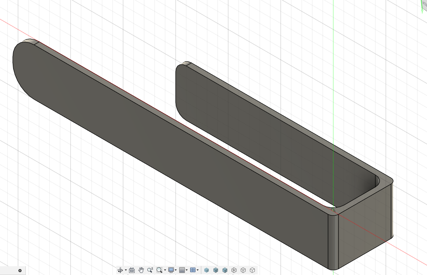Click the Viewports layout icon
The height and width of the screenshot is (275, 427).
(x=193, y=270)
